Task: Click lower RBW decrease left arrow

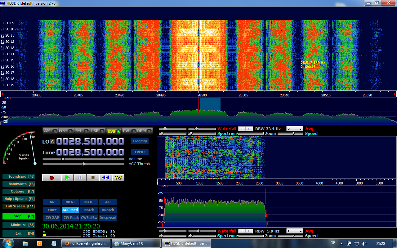Action: point(241,231)
